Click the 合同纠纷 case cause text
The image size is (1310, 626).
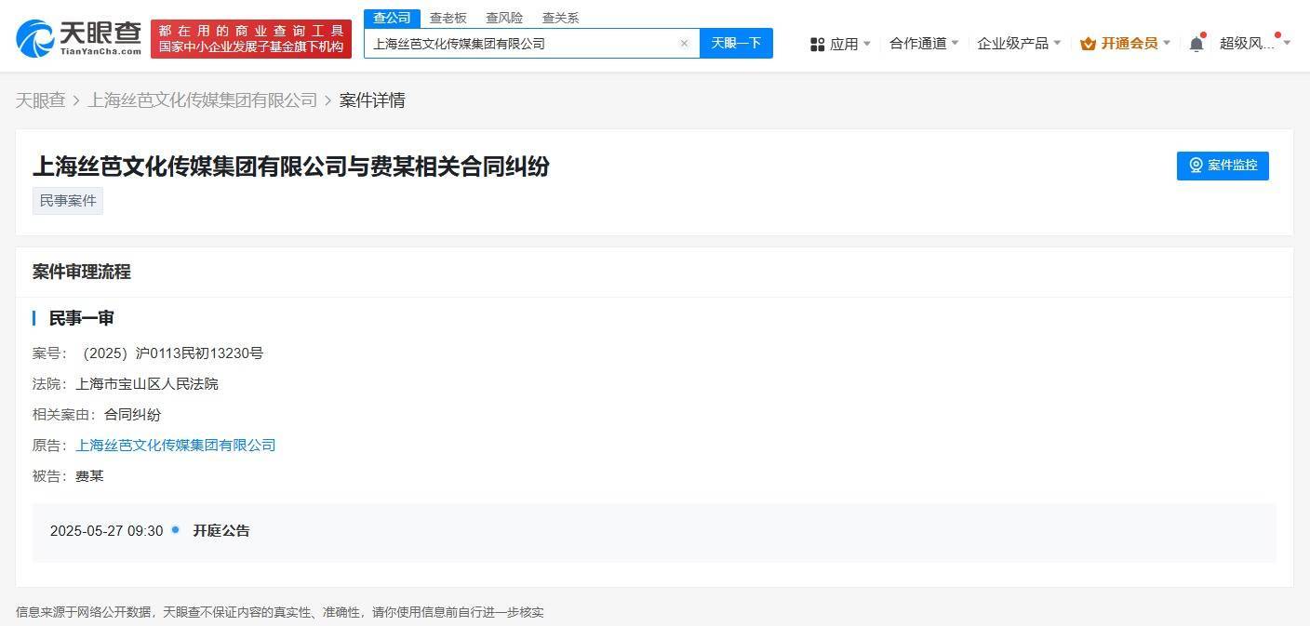132,415
